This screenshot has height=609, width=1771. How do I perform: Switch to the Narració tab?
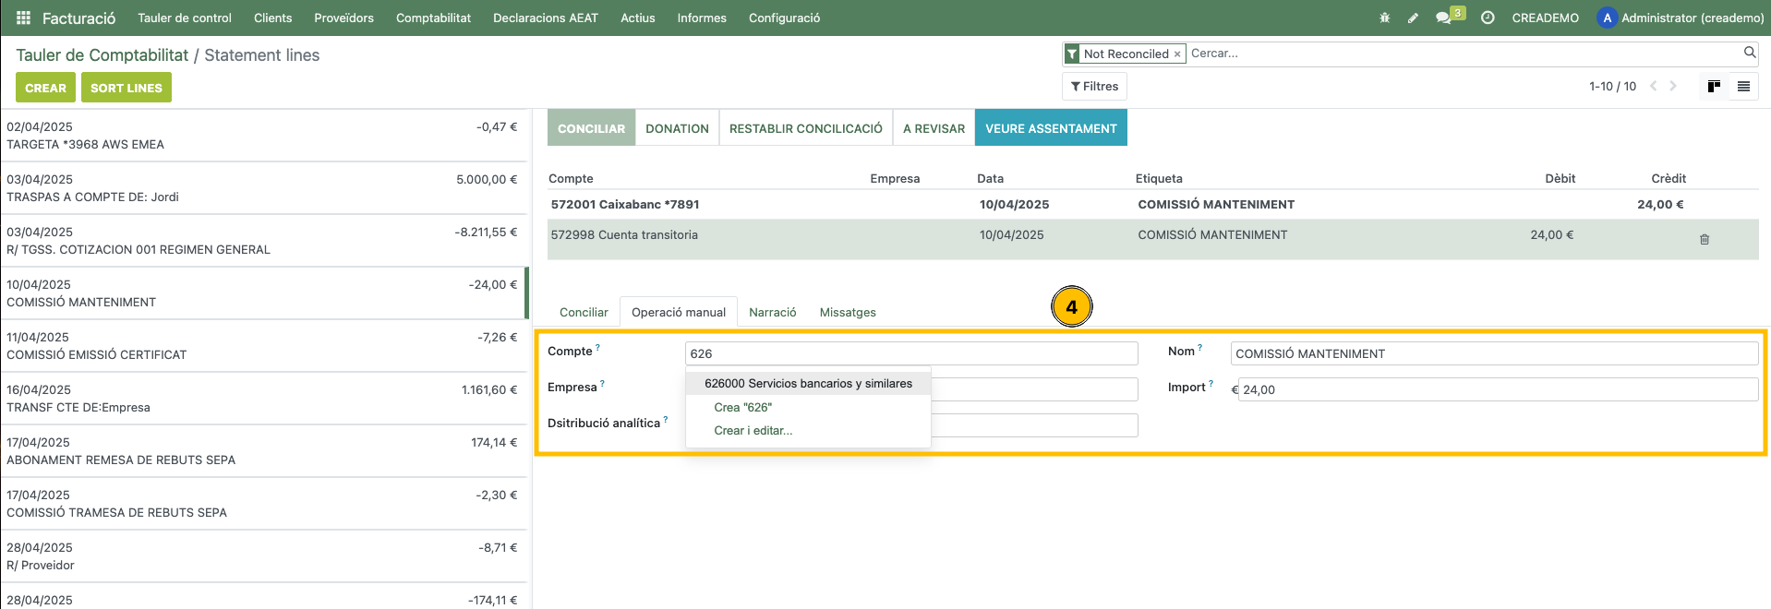(x=772, y=312)
